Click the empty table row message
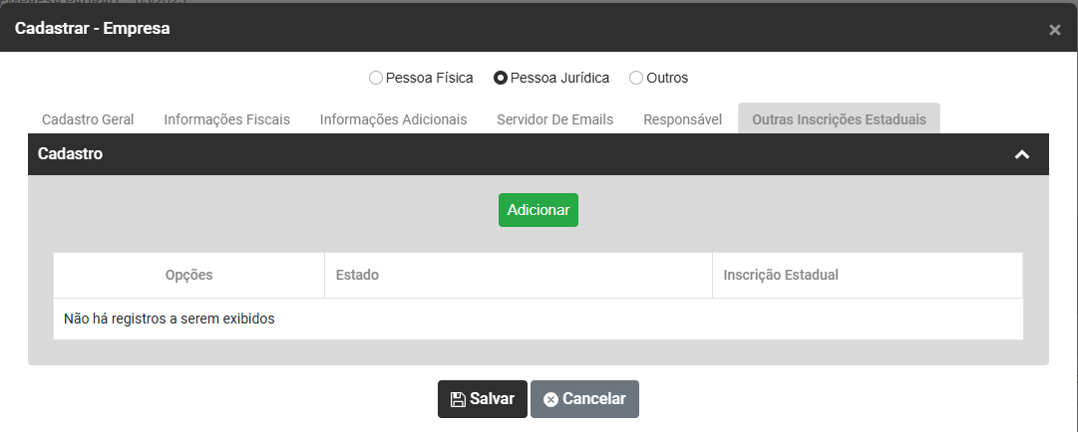 (x=169, y=320)
